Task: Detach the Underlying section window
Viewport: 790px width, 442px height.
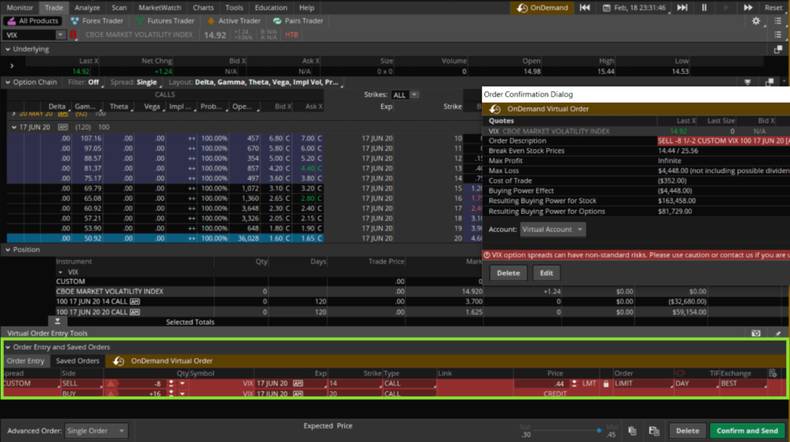Action: pyautogui.click(x=778, y=49)
